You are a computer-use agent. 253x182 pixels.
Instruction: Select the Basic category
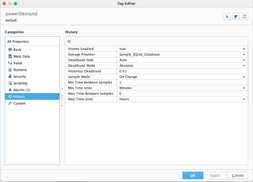coord(17,49)
